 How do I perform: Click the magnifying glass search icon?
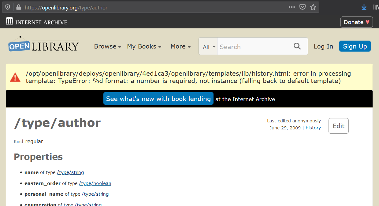pyautogui.click(x=297, y=46)
